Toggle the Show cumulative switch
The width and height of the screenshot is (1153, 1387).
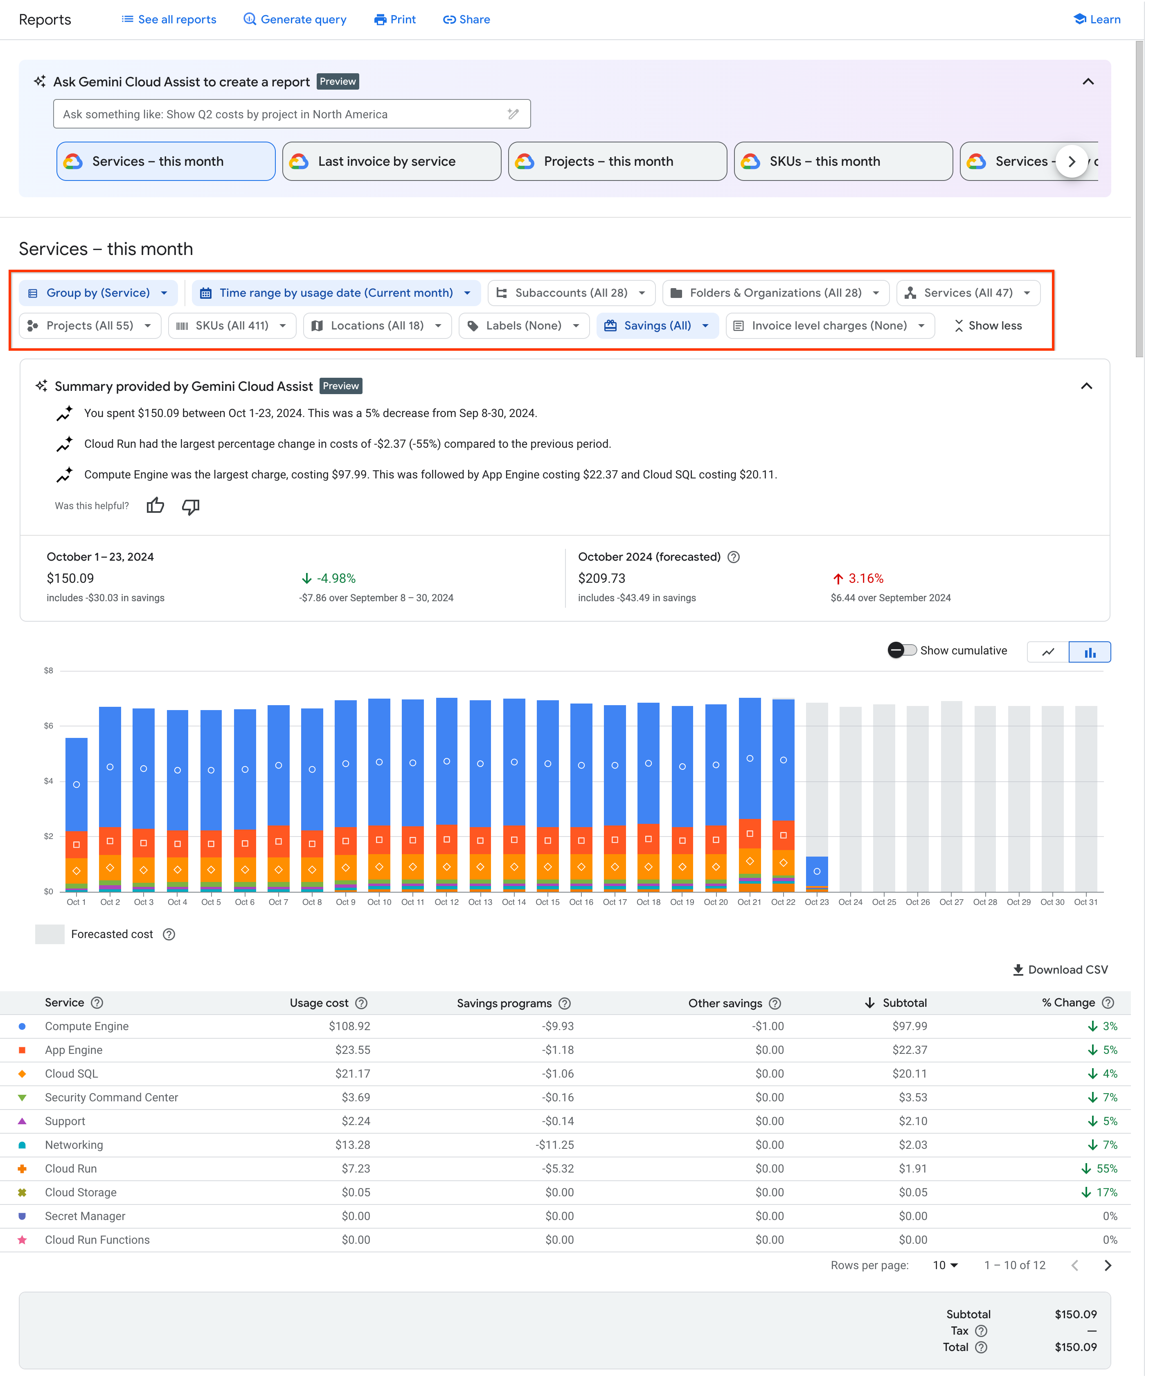[x=902, y=651]
